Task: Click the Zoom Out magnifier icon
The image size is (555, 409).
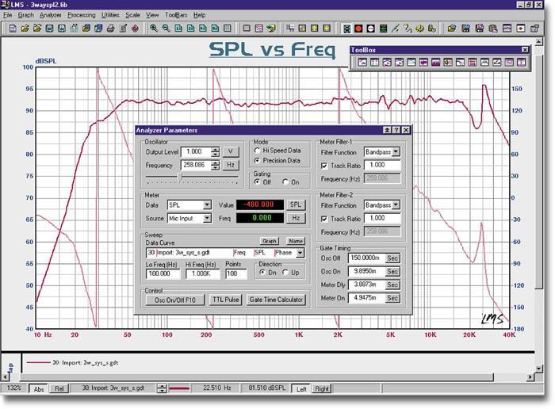Action: pyautogui.click(x=166, y=29)
